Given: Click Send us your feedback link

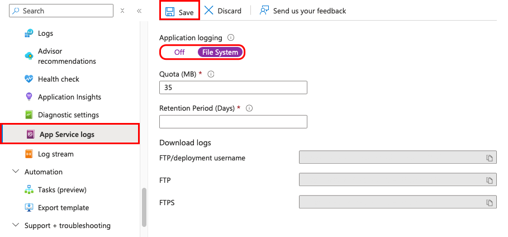Looking at the screenshot, I should (310, 11).
